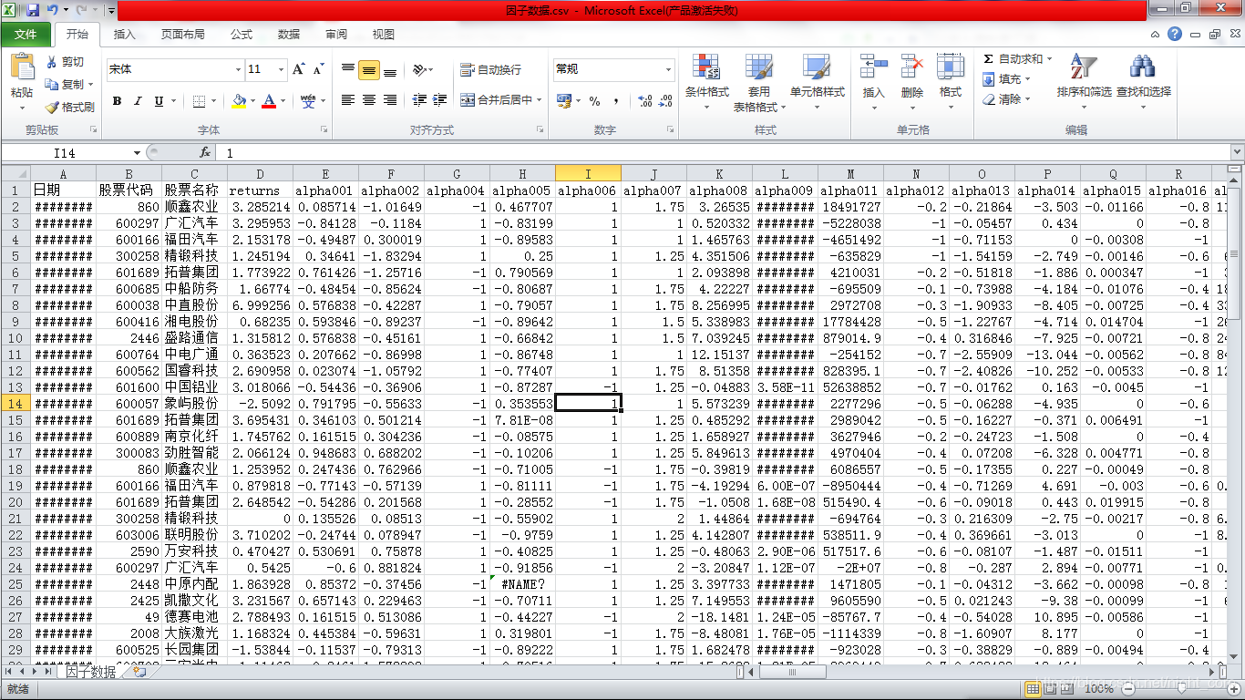Increase font size with the large A icon
Screen dimensions: 1245x700
(x=298, y=69)
